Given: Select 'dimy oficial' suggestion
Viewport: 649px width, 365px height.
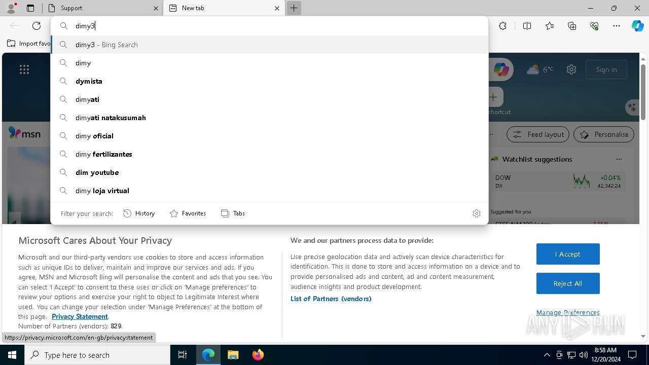Looking at the screenshot, I should (269, 136).
